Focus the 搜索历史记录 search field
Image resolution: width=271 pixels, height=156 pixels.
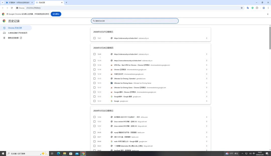click(135, 21)
